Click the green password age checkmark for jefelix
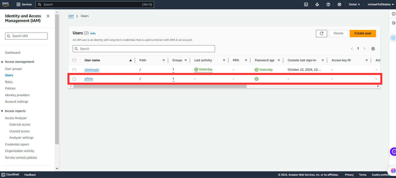Screen dimensions: 396x178 257,79
